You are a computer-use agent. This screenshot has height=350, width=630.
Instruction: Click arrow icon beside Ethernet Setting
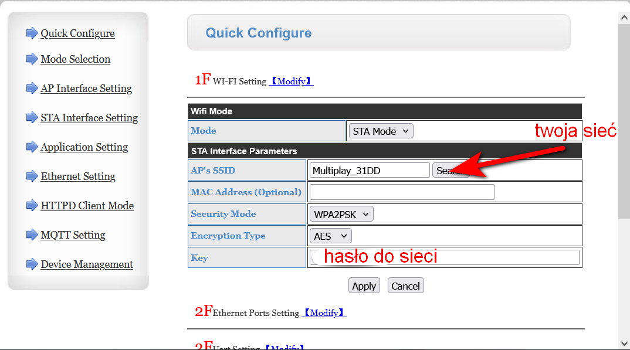pos(32,176)
